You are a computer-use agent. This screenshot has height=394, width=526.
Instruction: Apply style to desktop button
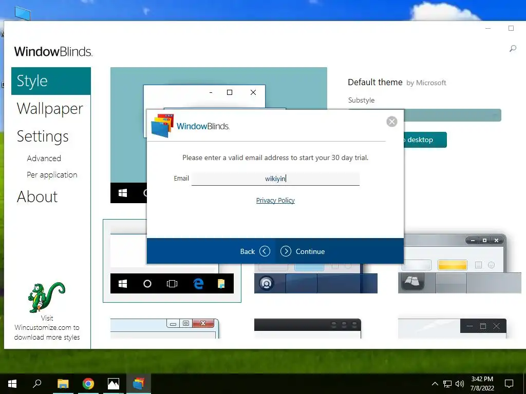pyautogui.click(x=425, y=140)
